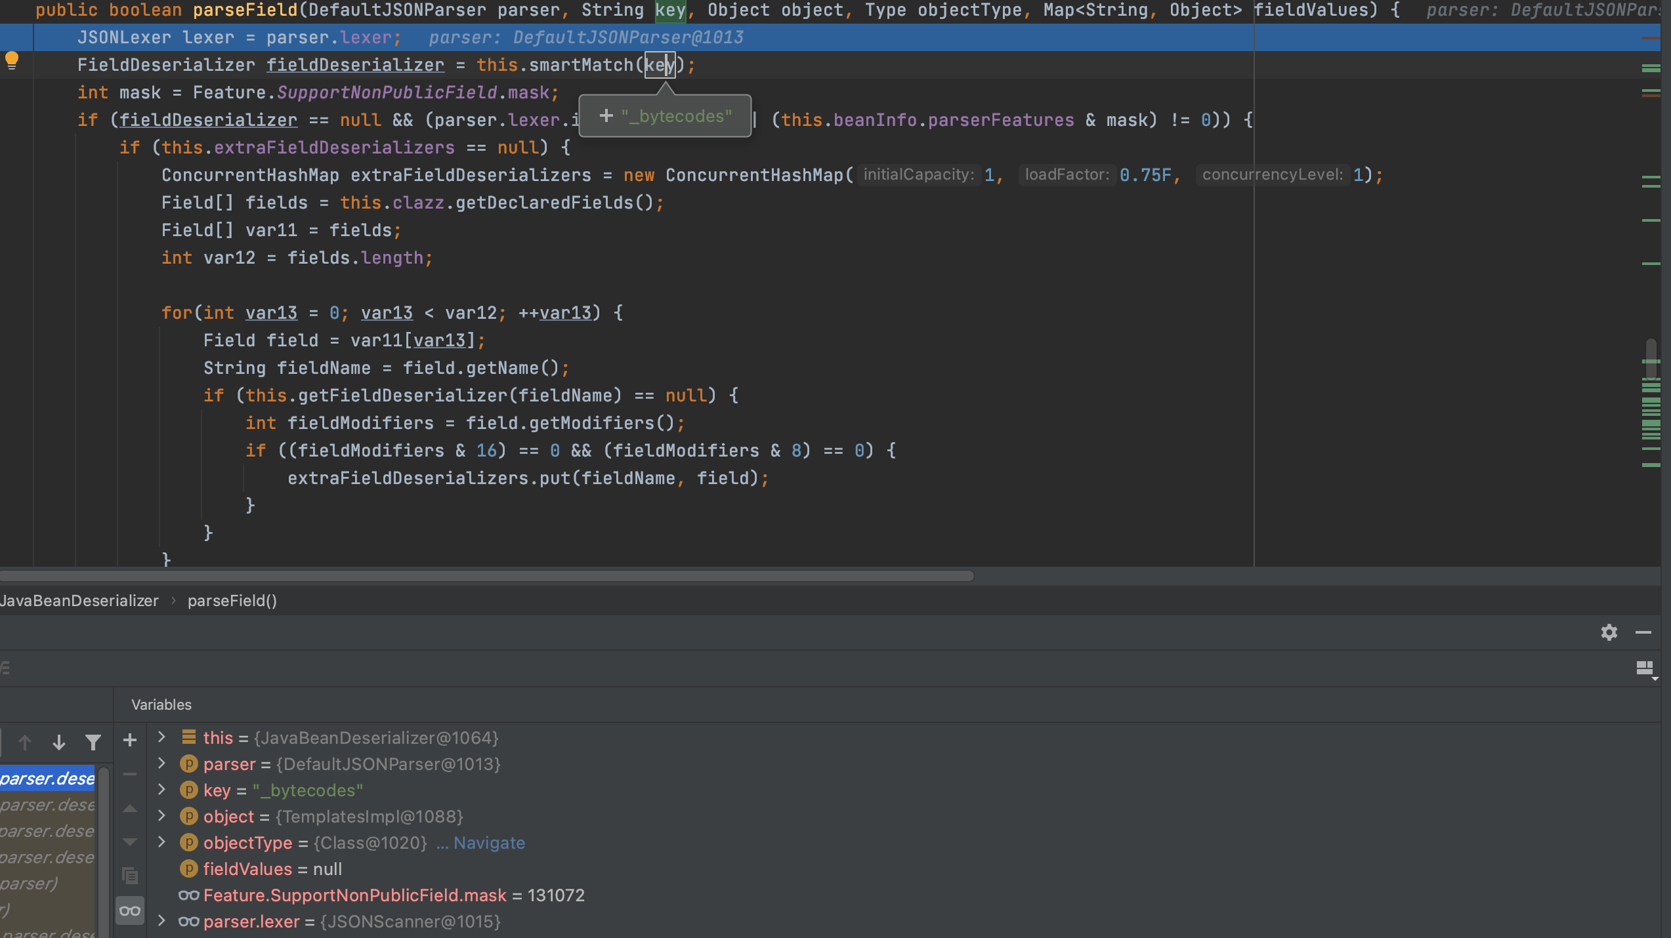
Task: Toggle show watches glasses button
Action: [130, 910]
